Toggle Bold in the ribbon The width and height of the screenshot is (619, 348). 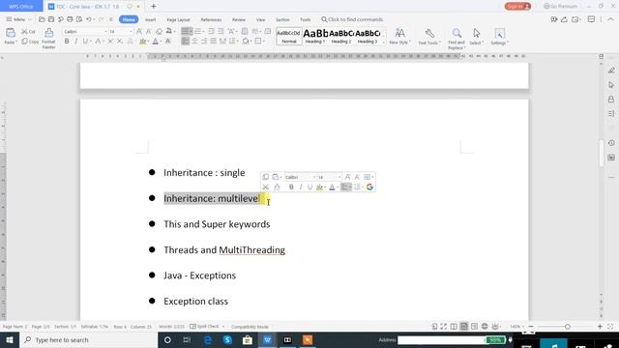pyautogui.click(x=67, y=41)
